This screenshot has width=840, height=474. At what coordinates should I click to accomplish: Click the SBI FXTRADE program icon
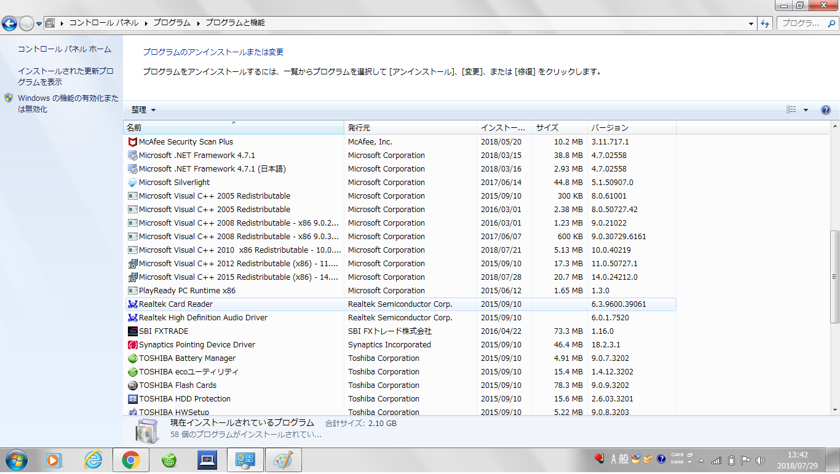132,331
